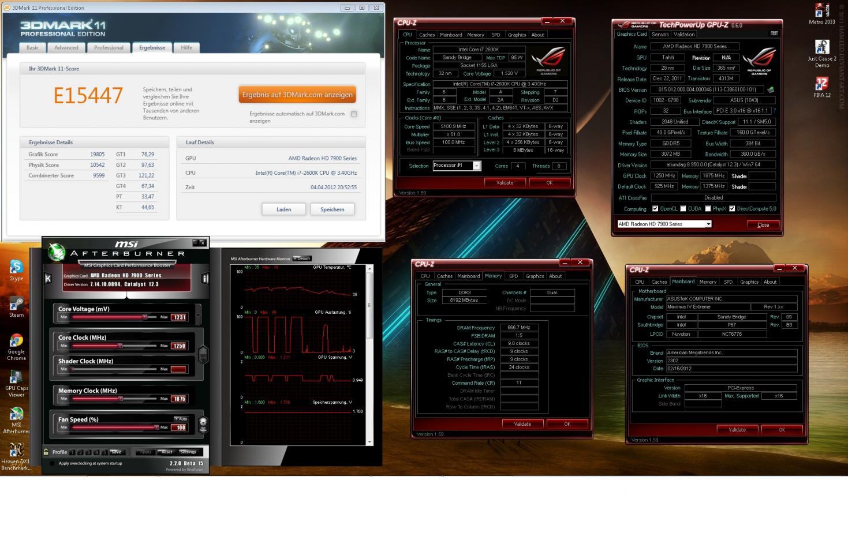Image resolution: width=848 pixels, height=540 pixels.
Task: Click the bus interface question mark icon
Action: [x=774, y=111]
